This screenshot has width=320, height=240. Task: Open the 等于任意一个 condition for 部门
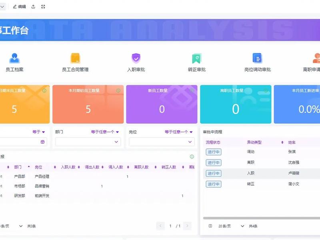pos(105,132)
